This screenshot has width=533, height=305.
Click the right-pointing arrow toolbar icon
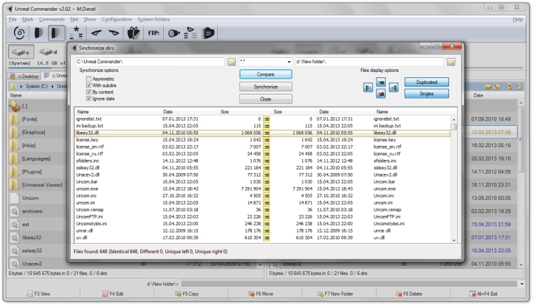click(x=113, y=33)
